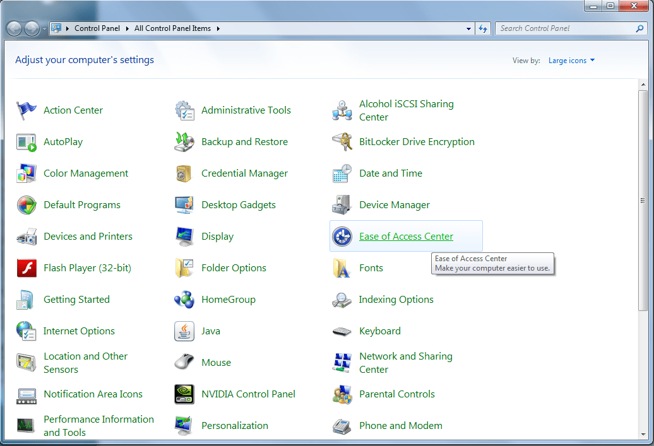Open the Credential Manager safe icon
Image resolution: width=654 pixels, height=446 pixels.
tap(184, 173)
